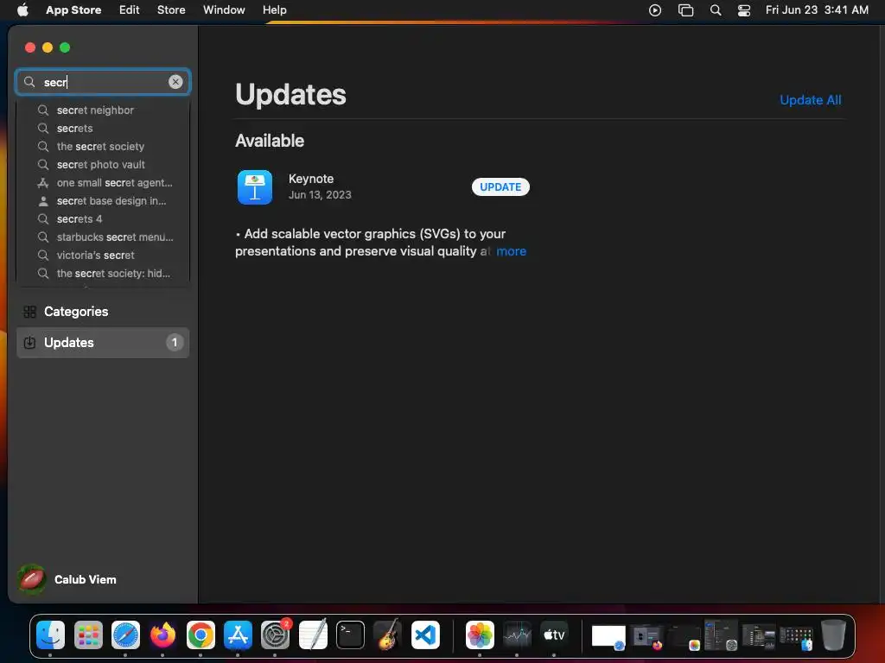
Task: Open Launchpad from the Dock
Action: tap(88, 635)
